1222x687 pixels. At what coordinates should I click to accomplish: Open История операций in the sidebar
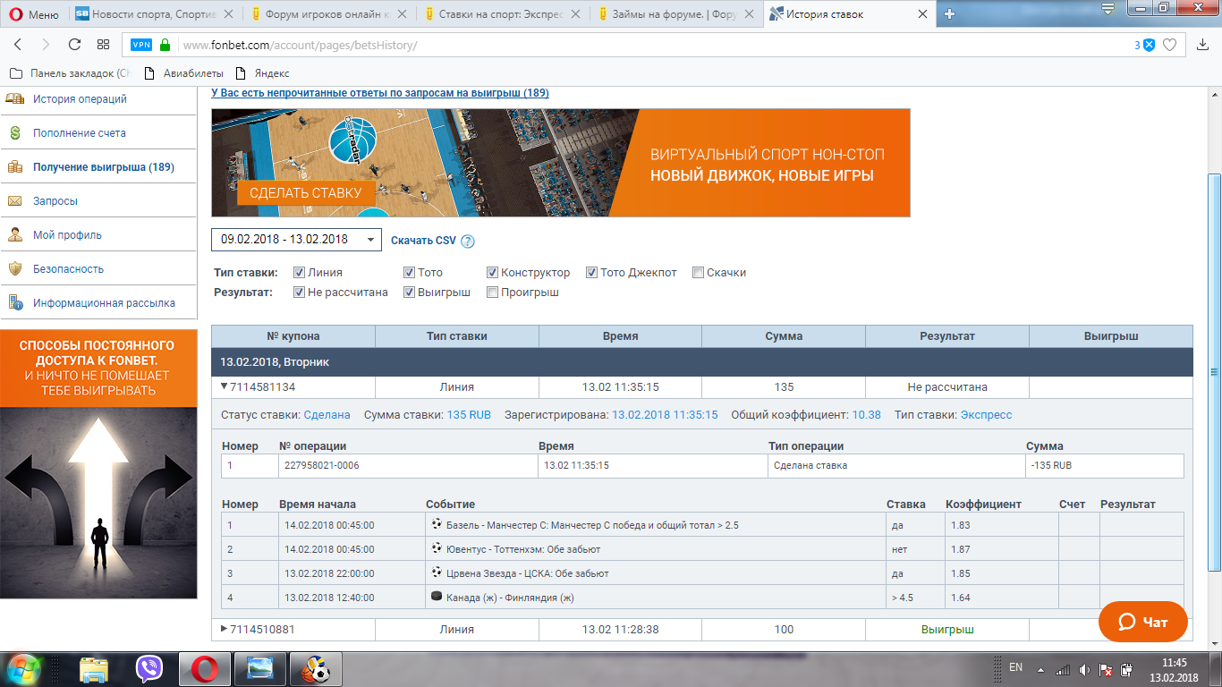[80, 99]
